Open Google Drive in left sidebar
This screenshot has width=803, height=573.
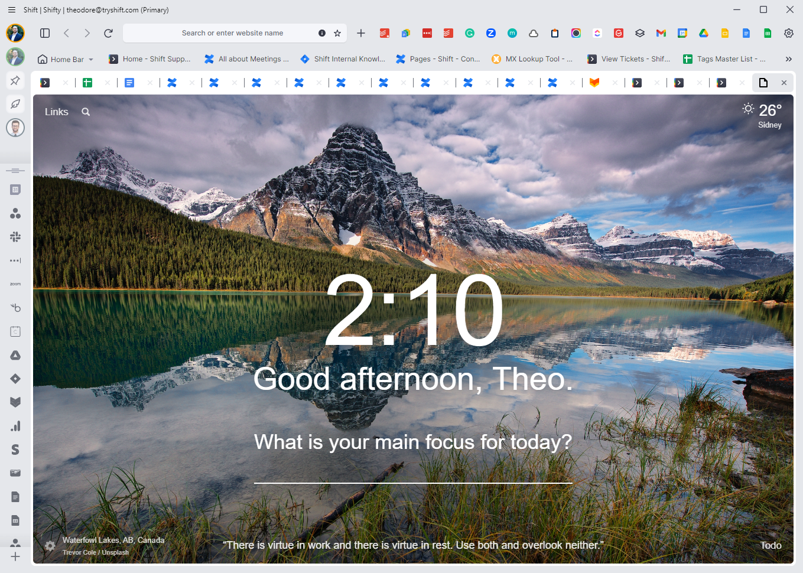(x=15, y=355)
